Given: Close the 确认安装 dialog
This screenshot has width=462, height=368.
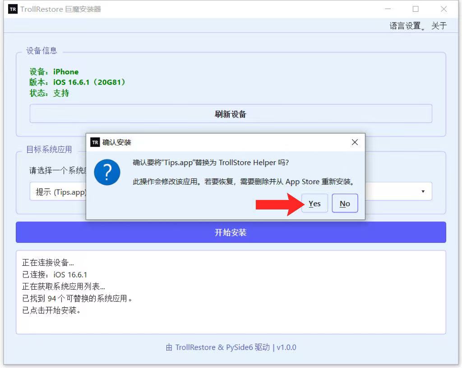Looking at the screenshot, I should coord(355,142).
